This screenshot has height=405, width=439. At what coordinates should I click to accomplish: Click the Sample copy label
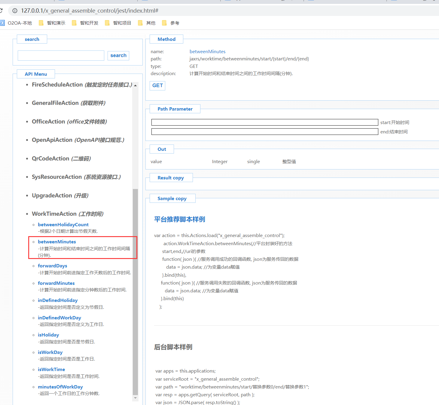172,198
